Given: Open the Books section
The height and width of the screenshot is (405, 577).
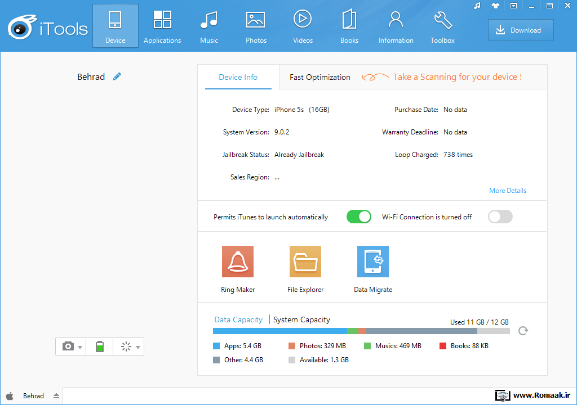Looking at the screenshot, I should coord(349,26).
